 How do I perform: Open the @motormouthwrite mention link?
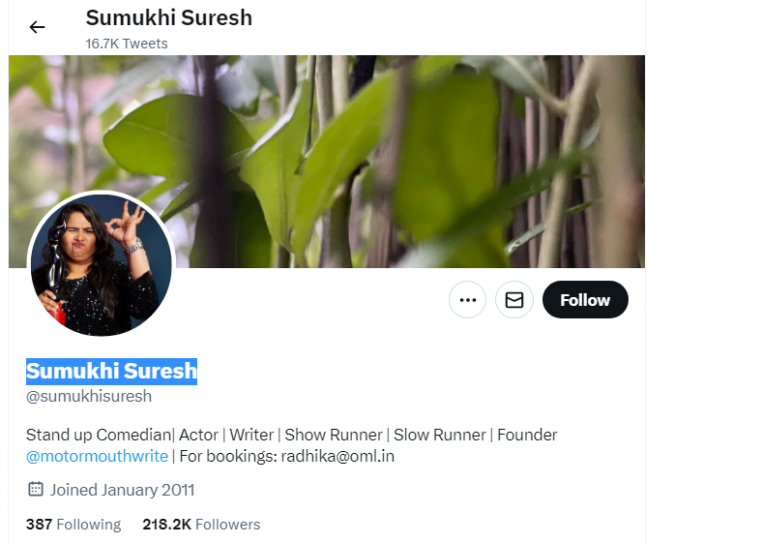coord(98,457)
